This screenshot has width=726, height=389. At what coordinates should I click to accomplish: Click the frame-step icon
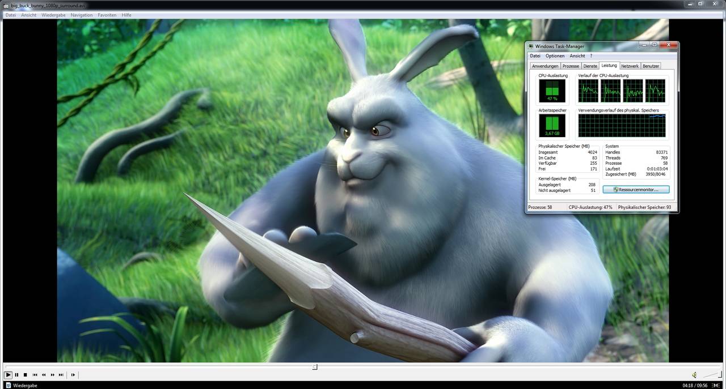click(73, 375)
